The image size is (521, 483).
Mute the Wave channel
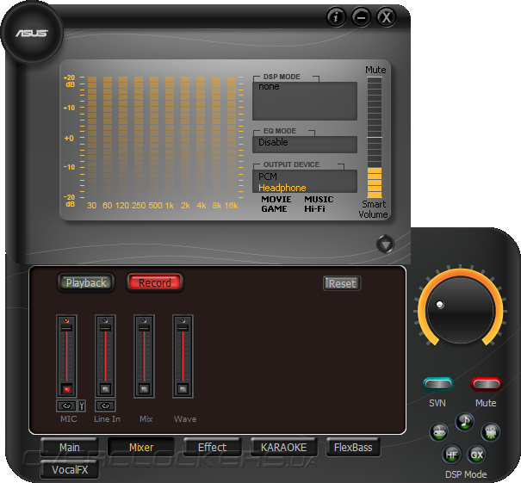pyautogui.click(x=183, y=388)
